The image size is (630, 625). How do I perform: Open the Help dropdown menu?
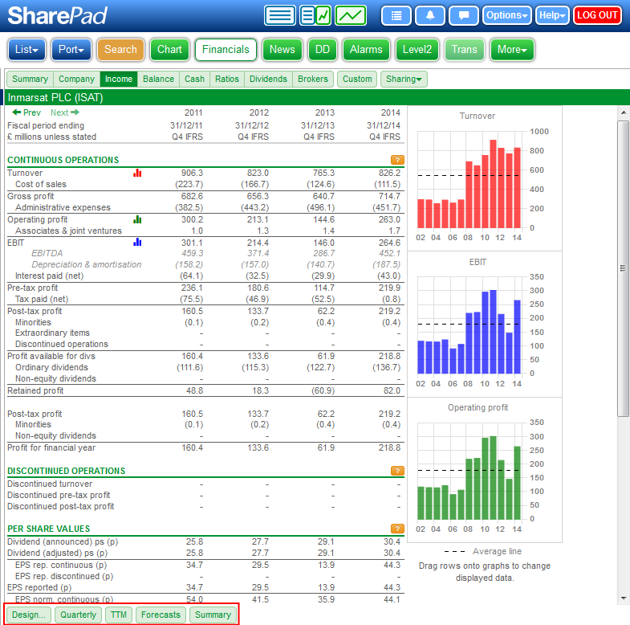(x=552, y=16)
